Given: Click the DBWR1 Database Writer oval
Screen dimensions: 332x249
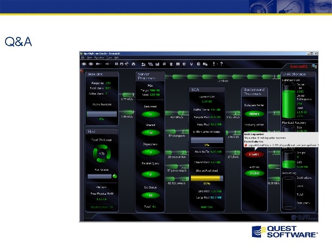Looking at the screenshot, I should (x=254, y=114).
